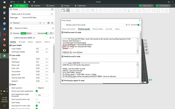Close the Printer settings dialog
The height and width of the screenshot is (109, 175).
139,20
